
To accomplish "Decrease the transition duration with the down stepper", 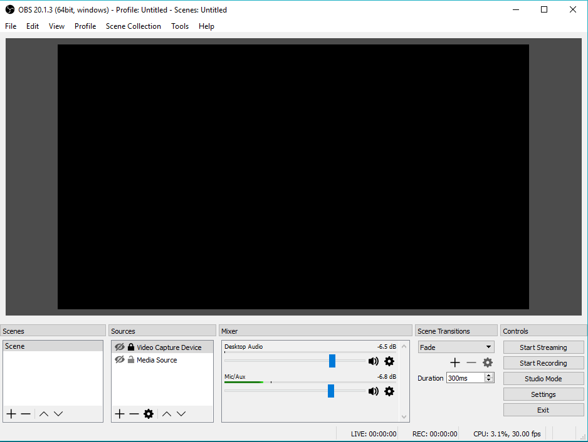I will (x=488, y=380).
